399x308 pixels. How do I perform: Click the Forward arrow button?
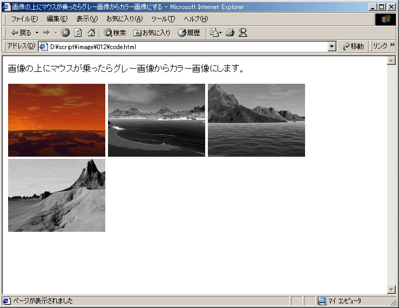(46, 32)
